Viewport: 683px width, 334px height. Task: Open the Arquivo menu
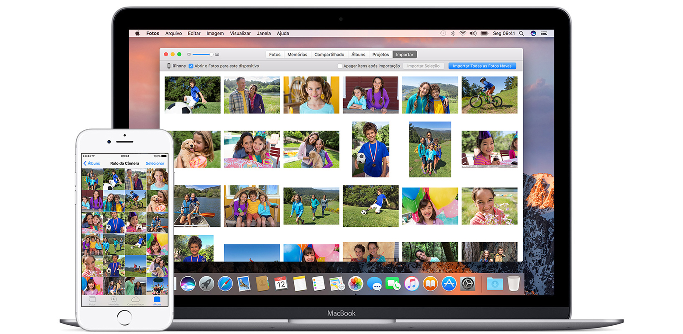[x=173, y=33]
